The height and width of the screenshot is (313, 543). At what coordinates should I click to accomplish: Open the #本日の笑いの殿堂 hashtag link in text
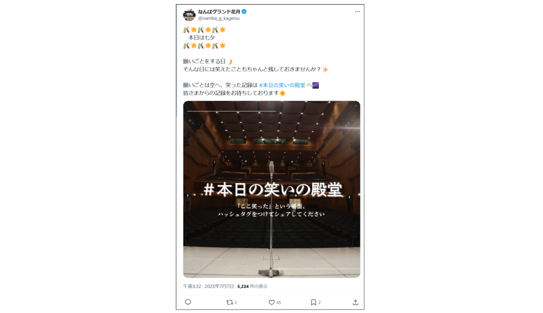tap(282, 85)
